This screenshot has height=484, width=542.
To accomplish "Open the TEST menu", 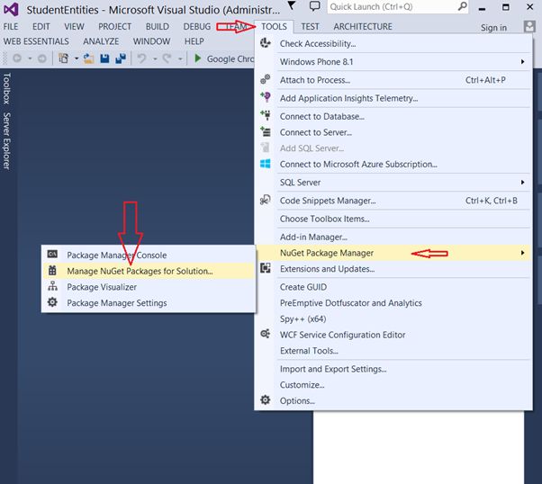I will pos(310,27).
